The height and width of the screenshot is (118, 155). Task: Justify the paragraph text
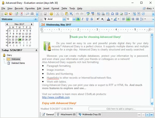tap(137, 19)
